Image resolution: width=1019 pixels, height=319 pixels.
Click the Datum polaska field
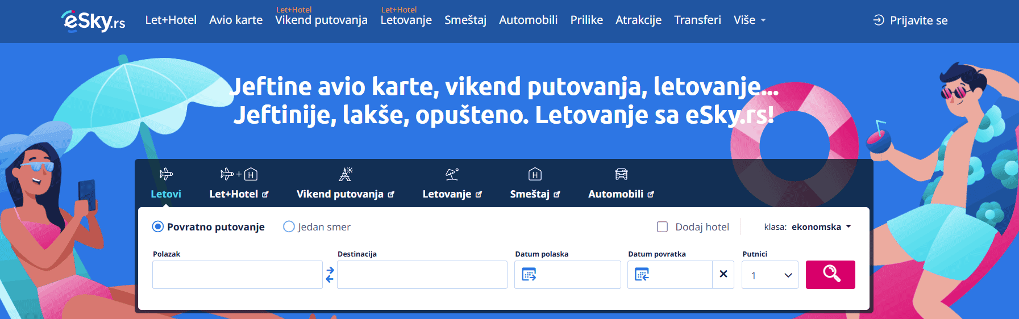tap(568, 275)
